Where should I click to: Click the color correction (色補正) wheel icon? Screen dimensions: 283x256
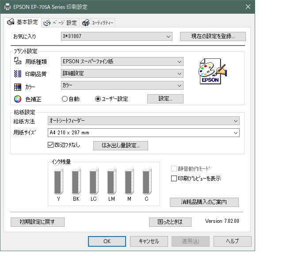pyautogui.click(x=18, y=99)
